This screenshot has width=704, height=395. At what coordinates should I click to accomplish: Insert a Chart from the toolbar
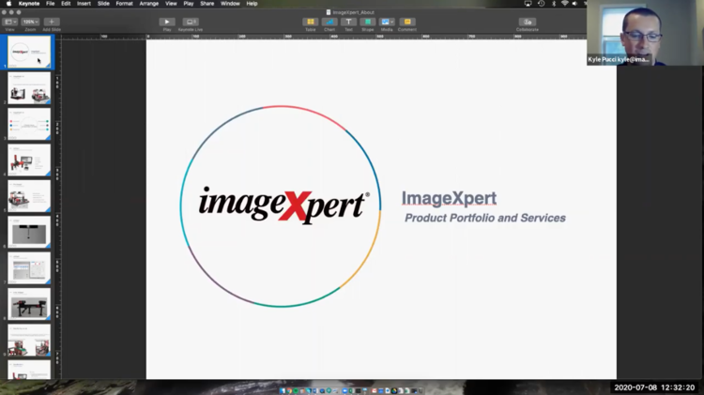click(x=329, y=22)
